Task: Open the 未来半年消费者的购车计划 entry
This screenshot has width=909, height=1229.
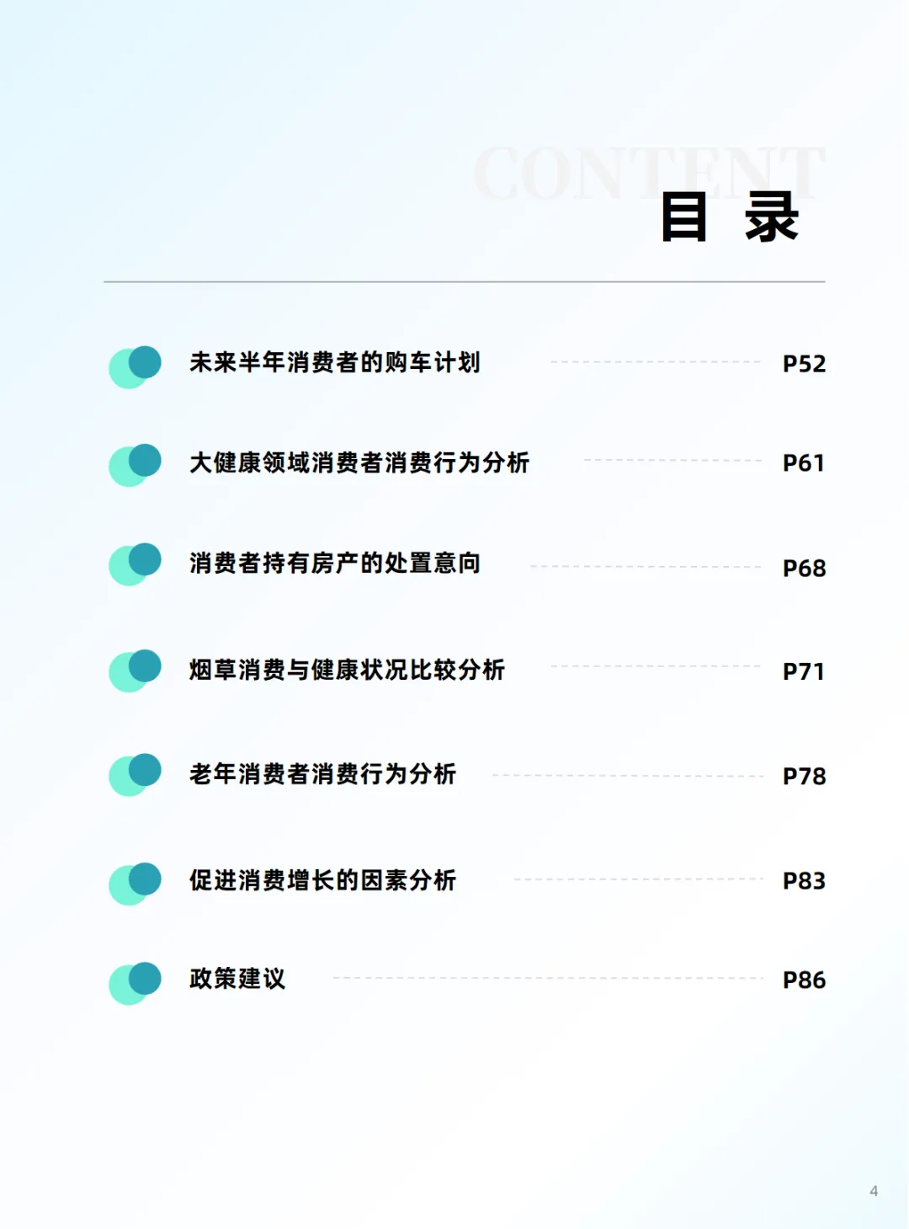Action: coord(334,362)
